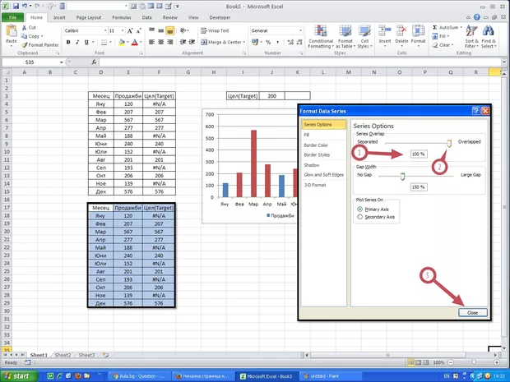Select the Primary Axis radio button

point(360,209)
